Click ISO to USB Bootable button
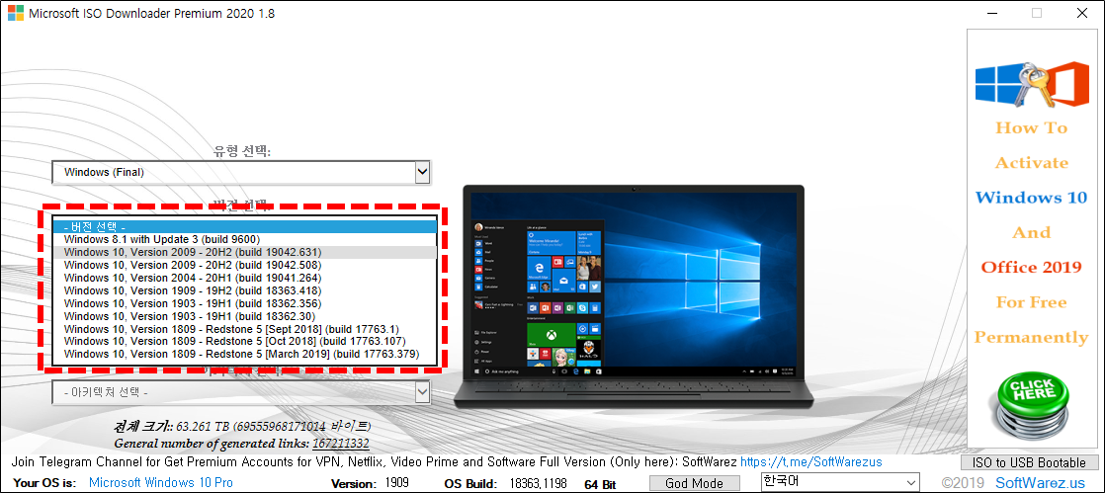The width and height of the screenshot is (1105, 493). 1030,462
